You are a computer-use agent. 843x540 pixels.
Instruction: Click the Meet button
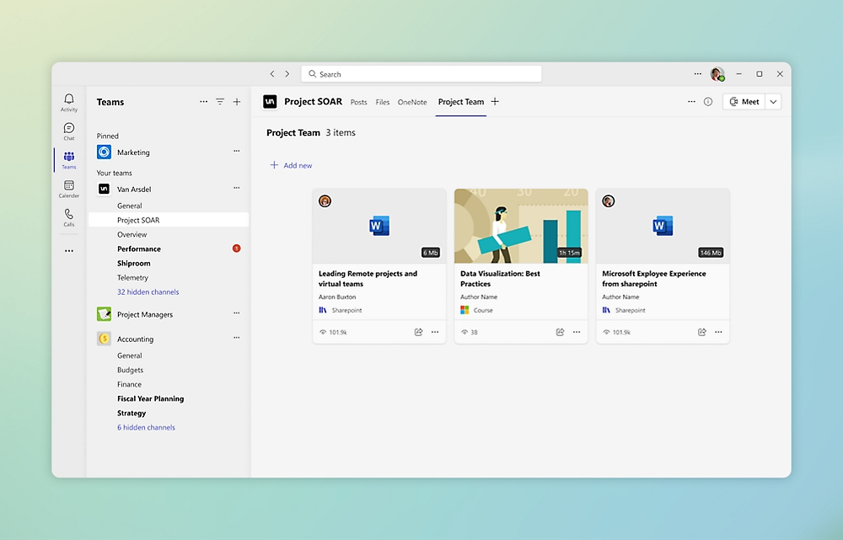[744, 102]
